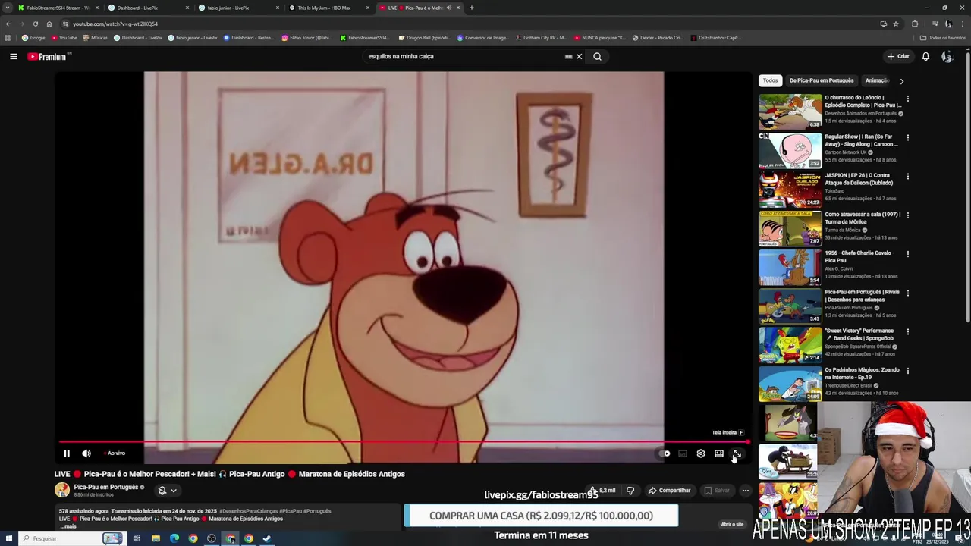Open the Chrome extensions puzzle icon
Image resolution: width=971 pixels, height=546 pixels.
[915, 24]
